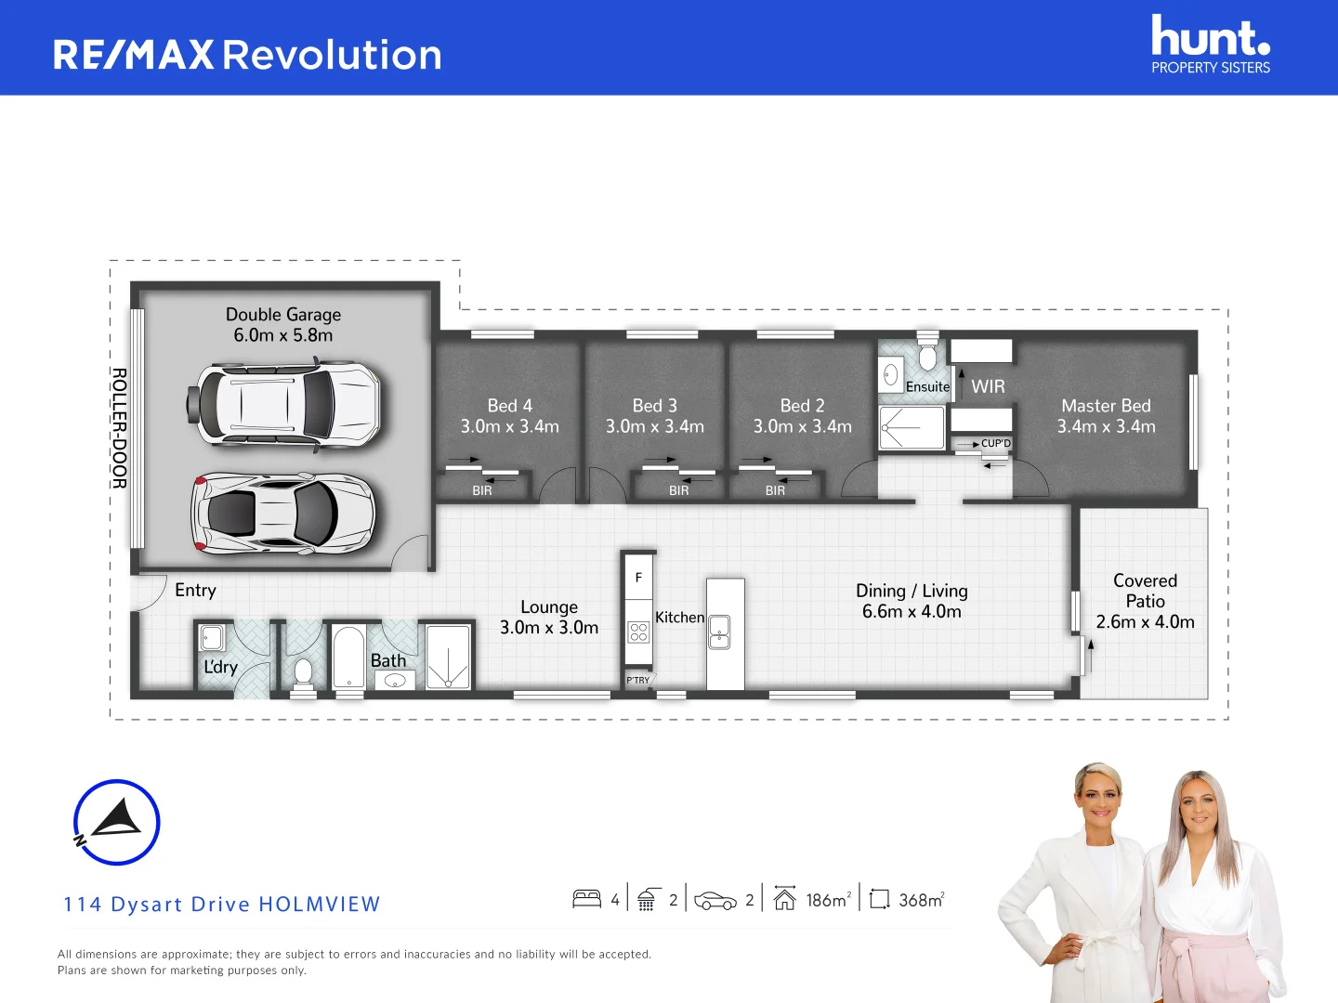Click the Covered Patio area label
1338x1003 pixels.
pos(1145,601)
